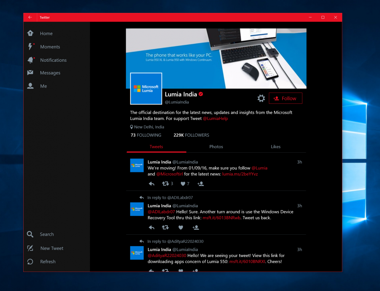Click the "Me" sidebar label
380x291 pixels.
pos(43,86)
